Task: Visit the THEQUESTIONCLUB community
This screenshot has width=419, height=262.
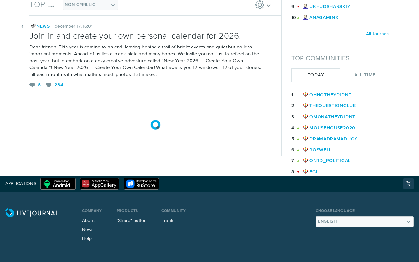Action: [333, 106]
